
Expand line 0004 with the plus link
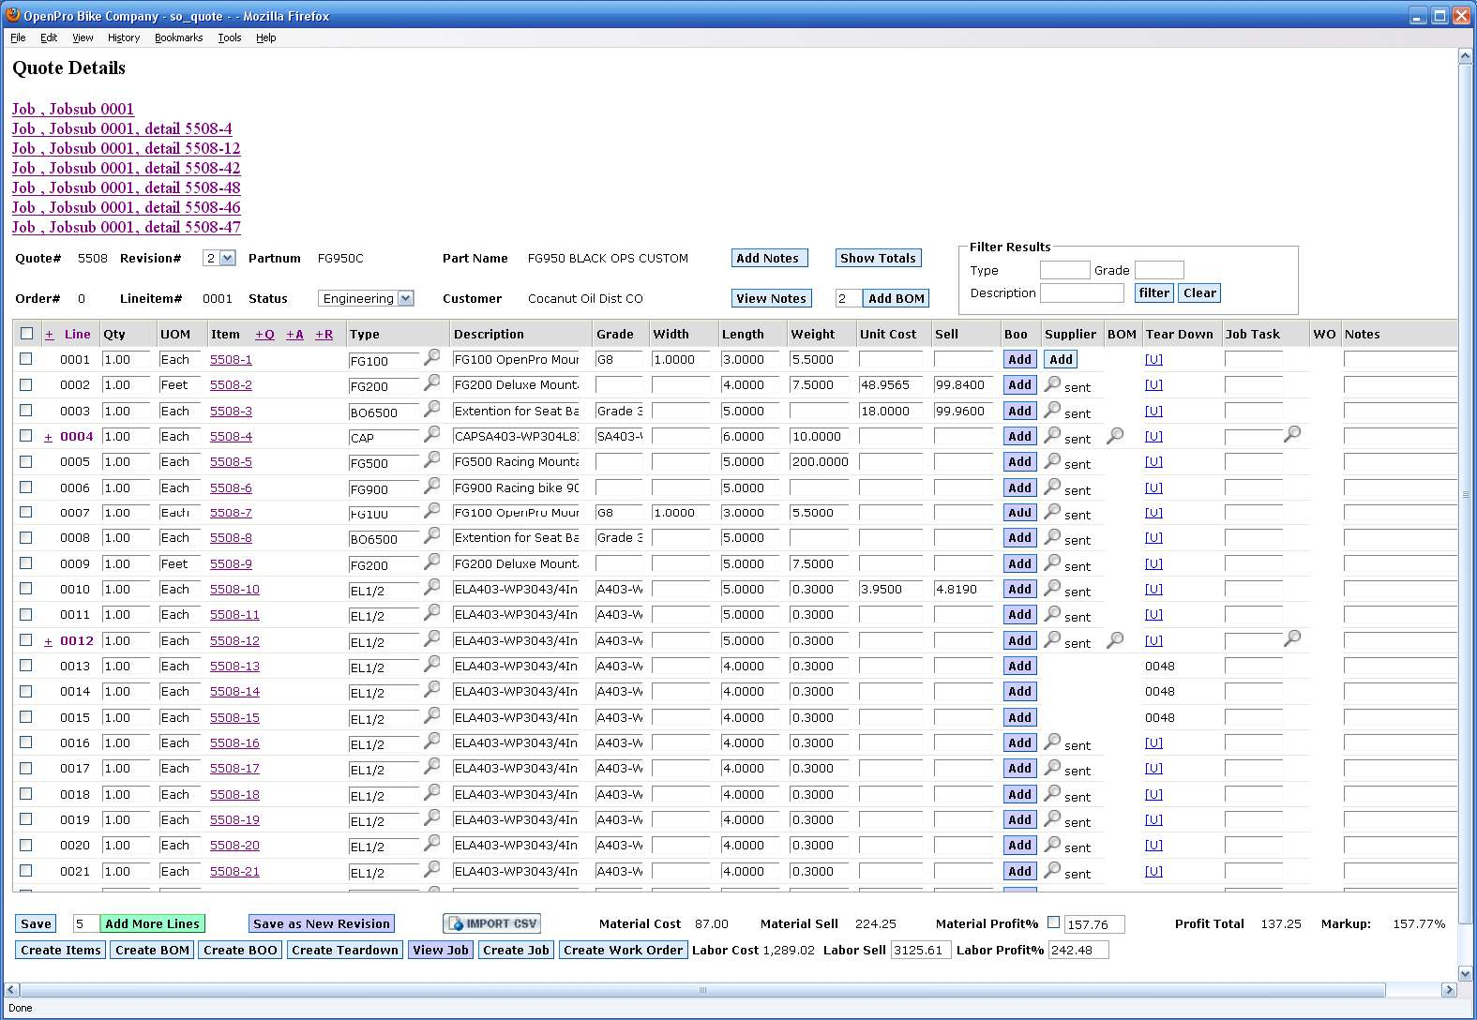pyautogui.click(x=48, y=437)
